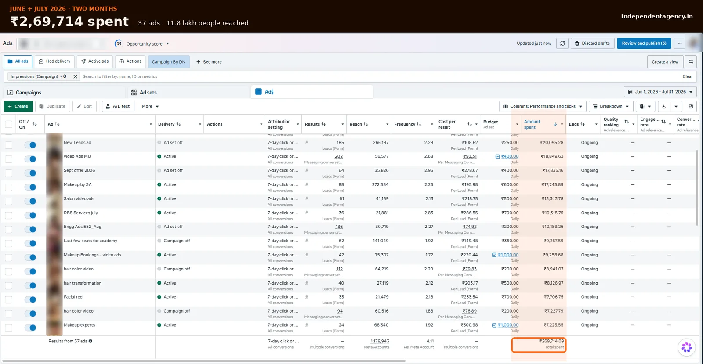
Task: Open the export options dropdown arrow
Action: point(676,106)
